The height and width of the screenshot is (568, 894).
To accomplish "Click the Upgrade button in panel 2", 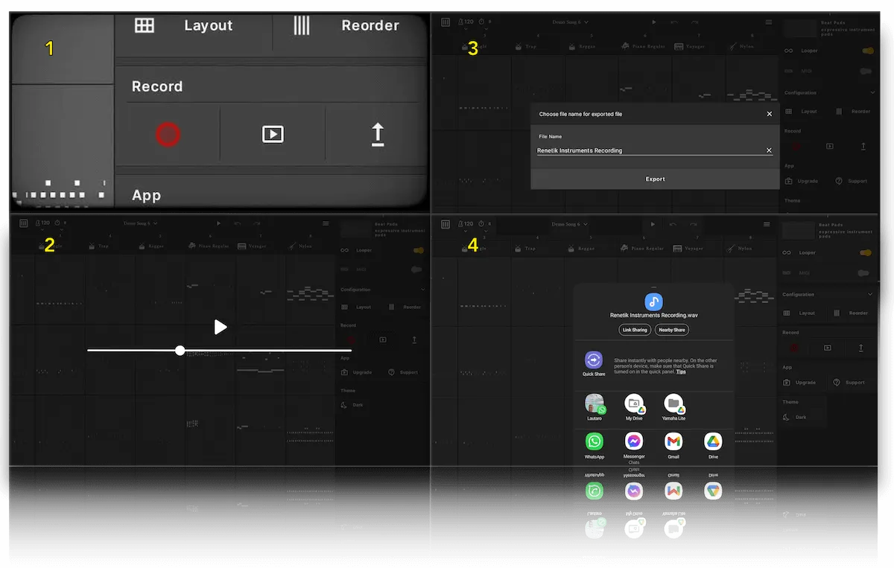I will click(357, 372).
